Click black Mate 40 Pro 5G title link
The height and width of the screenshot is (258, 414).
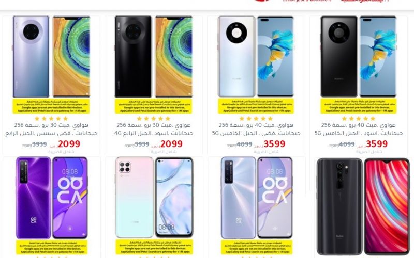pyautogui.click(x=359, y=129)
